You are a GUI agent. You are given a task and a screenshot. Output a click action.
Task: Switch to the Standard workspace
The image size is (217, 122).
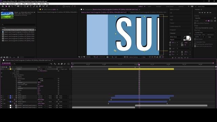(159, 6)
